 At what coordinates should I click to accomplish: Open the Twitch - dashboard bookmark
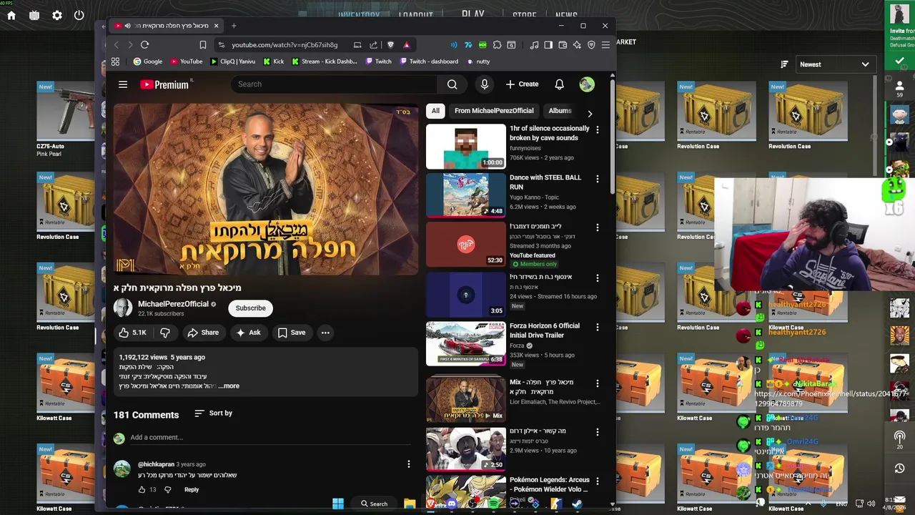click(428, 62)
